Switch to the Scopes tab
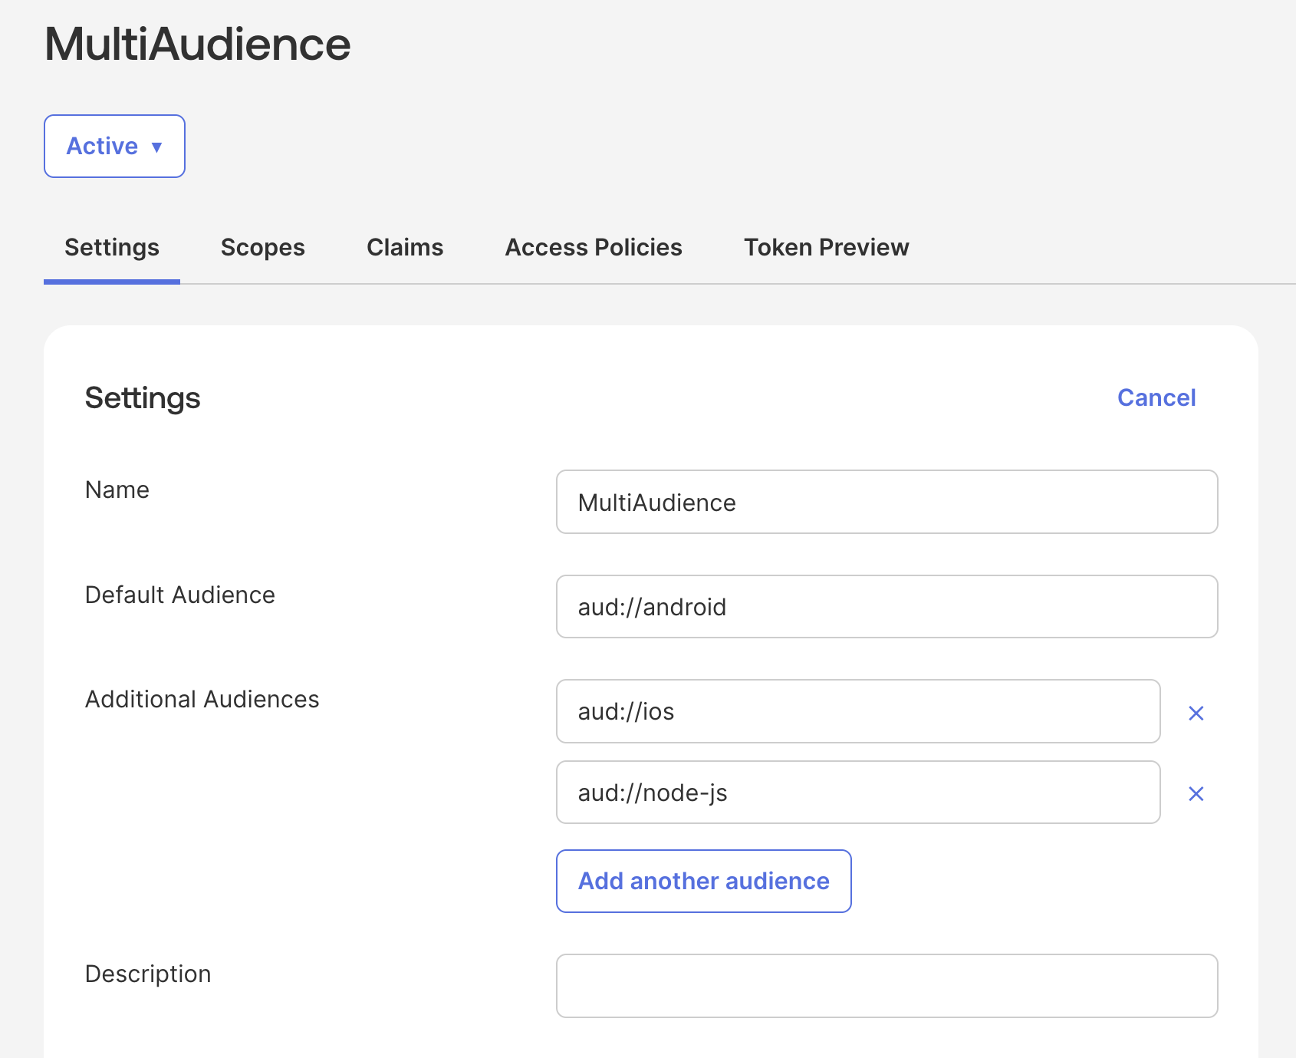The height and width of the screenshot is (1058, 1296). click(262, 247)
